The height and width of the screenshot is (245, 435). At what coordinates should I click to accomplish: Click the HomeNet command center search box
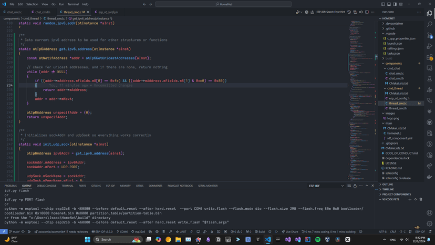click(223, 4)
